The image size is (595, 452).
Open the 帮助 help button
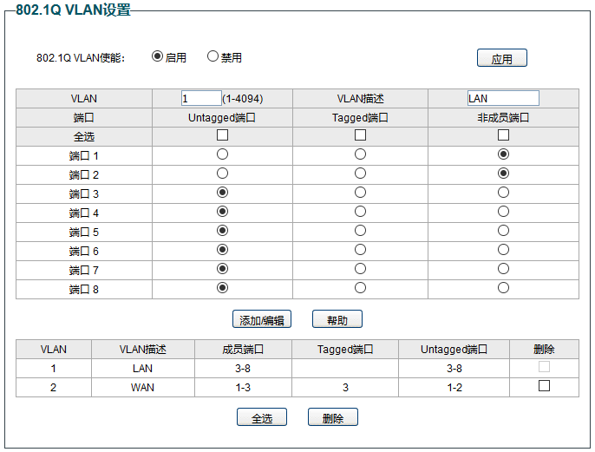tap(337, 319)
